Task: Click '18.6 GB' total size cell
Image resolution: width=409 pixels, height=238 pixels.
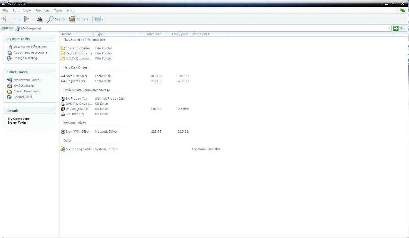Action: click(156, 76)
